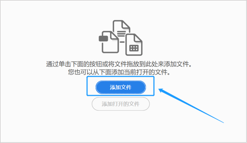Click the table grid symbol inside the spreadsheet icon
The height and width of the screenshot is (143, 247).
tap(134, 48)
